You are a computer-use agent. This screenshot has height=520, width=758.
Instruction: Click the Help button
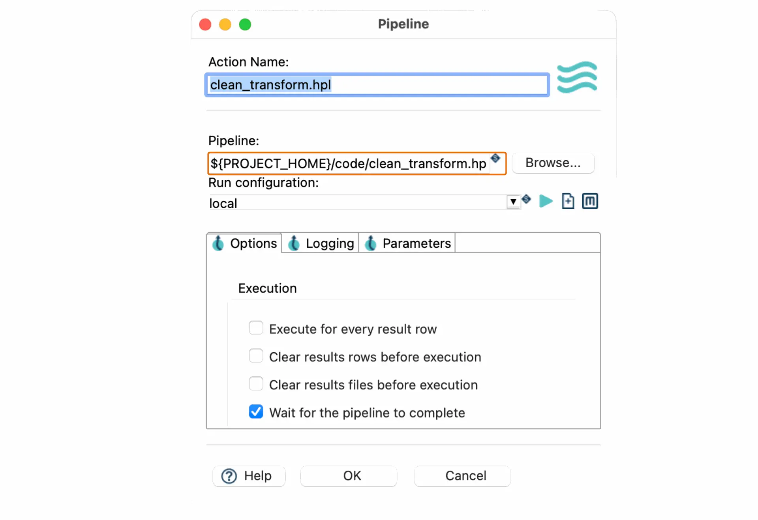tap(249, 476)
